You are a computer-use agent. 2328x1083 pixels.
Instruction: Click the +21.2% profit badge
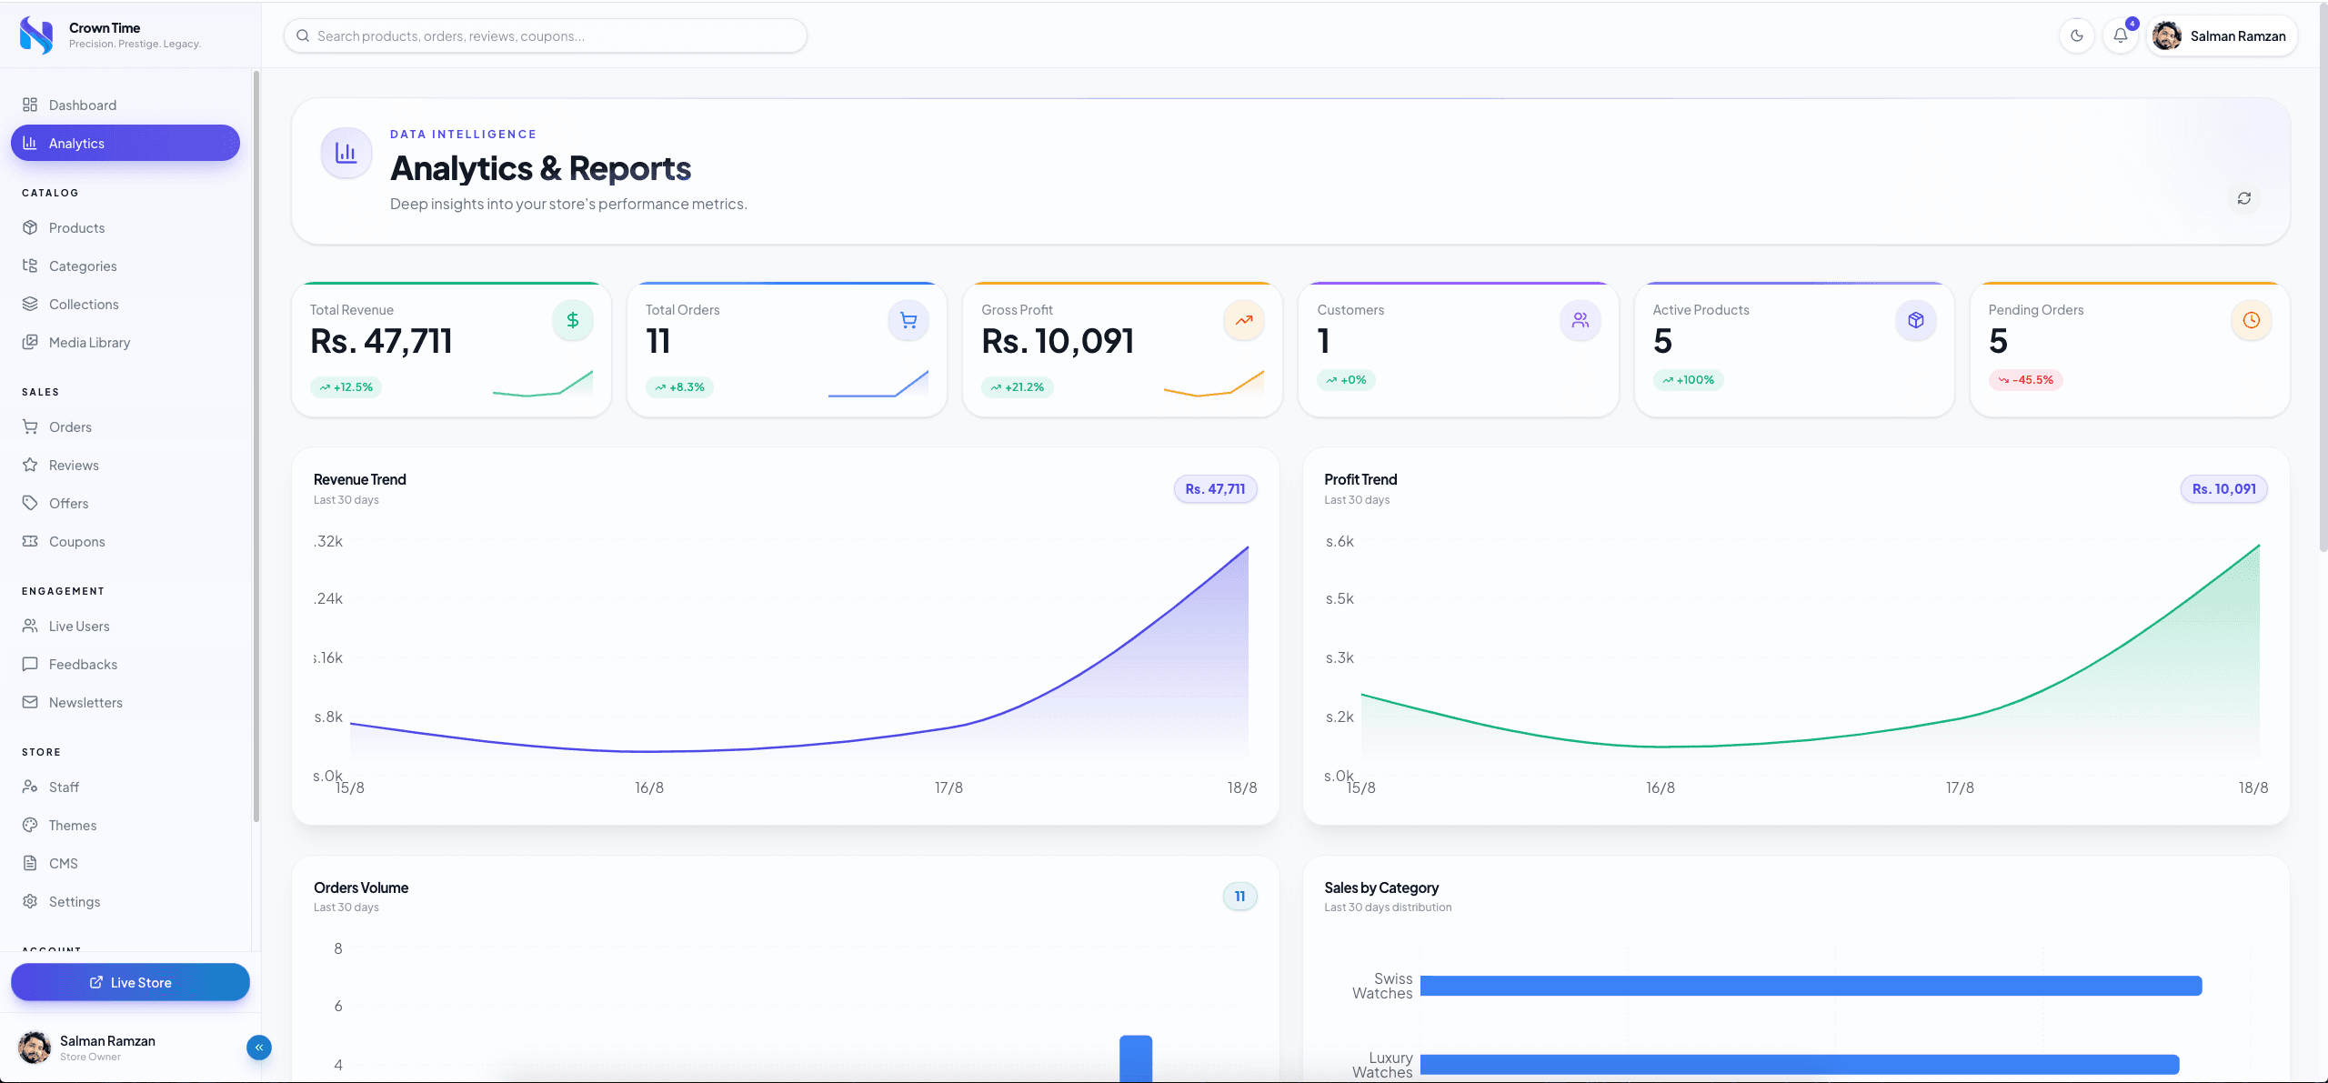click(x=1018, y=388)
